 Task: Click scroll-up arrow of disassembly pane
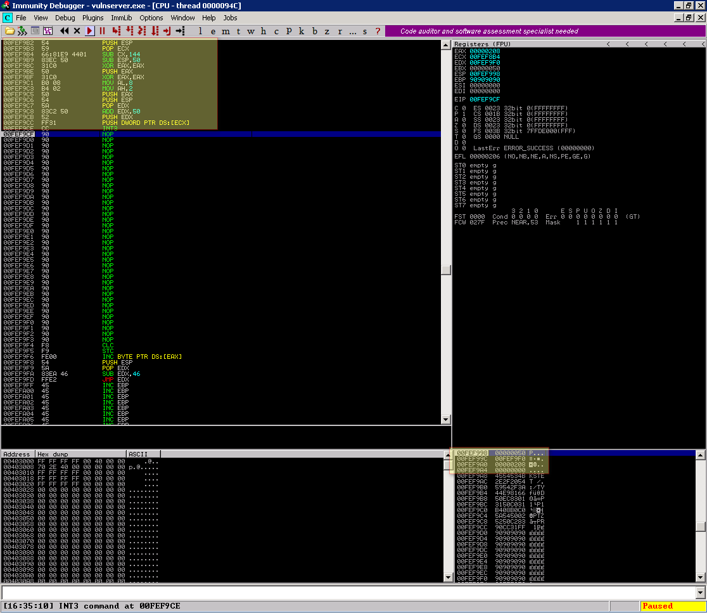pyautogui.click(x=446, y=44)
